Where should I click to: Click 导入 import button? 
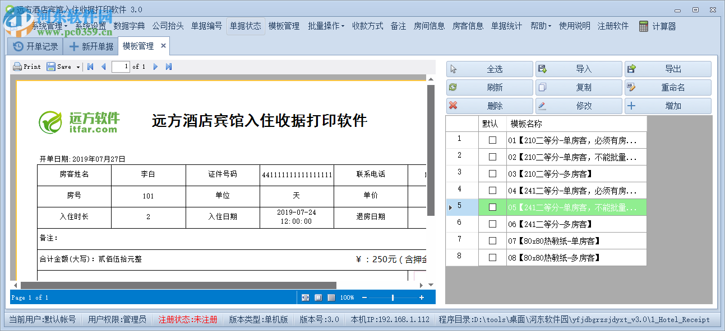pos(579,69)
